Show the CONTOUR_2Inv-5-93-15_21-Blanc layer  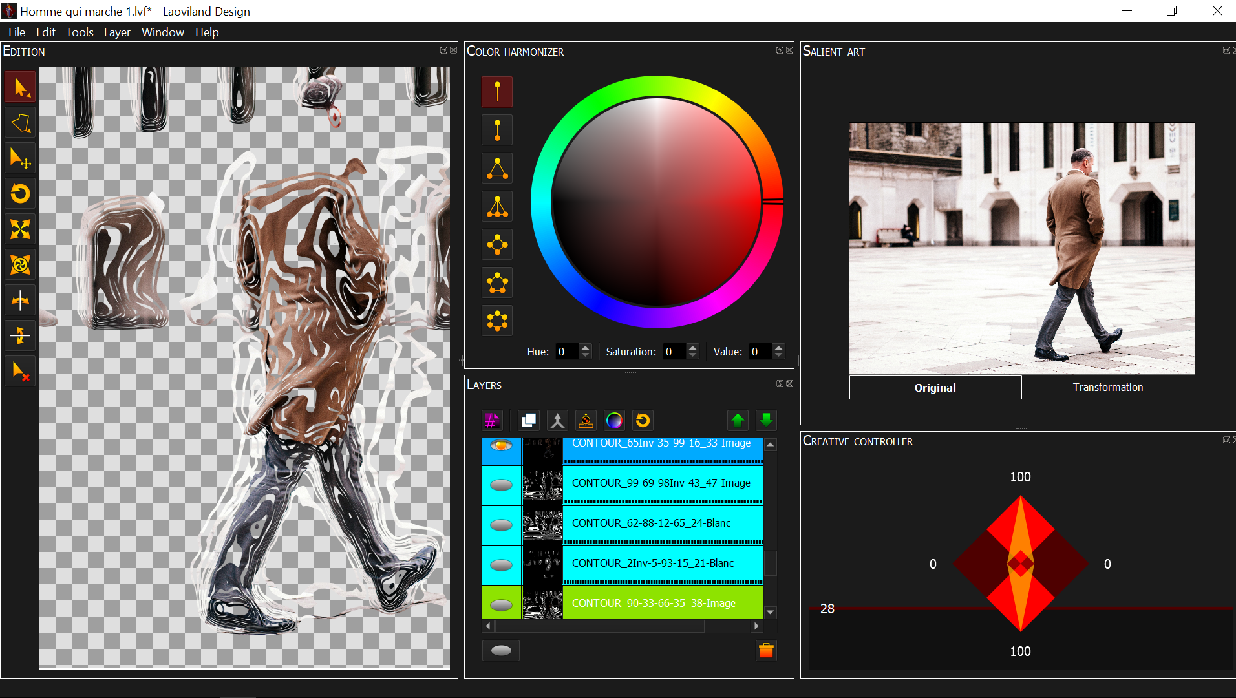pyautogui.click(x=501, y=565)
